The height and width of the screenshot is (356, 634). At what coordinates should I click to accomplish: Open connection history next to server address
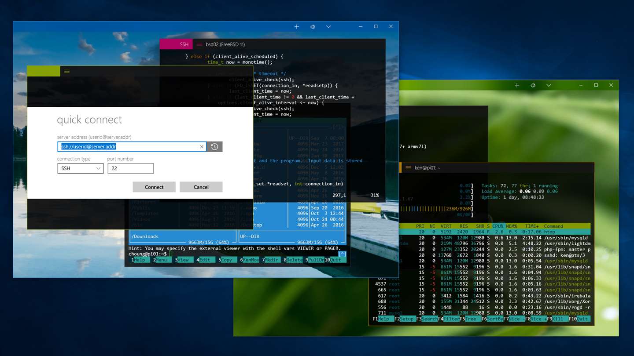pos(214,147)
